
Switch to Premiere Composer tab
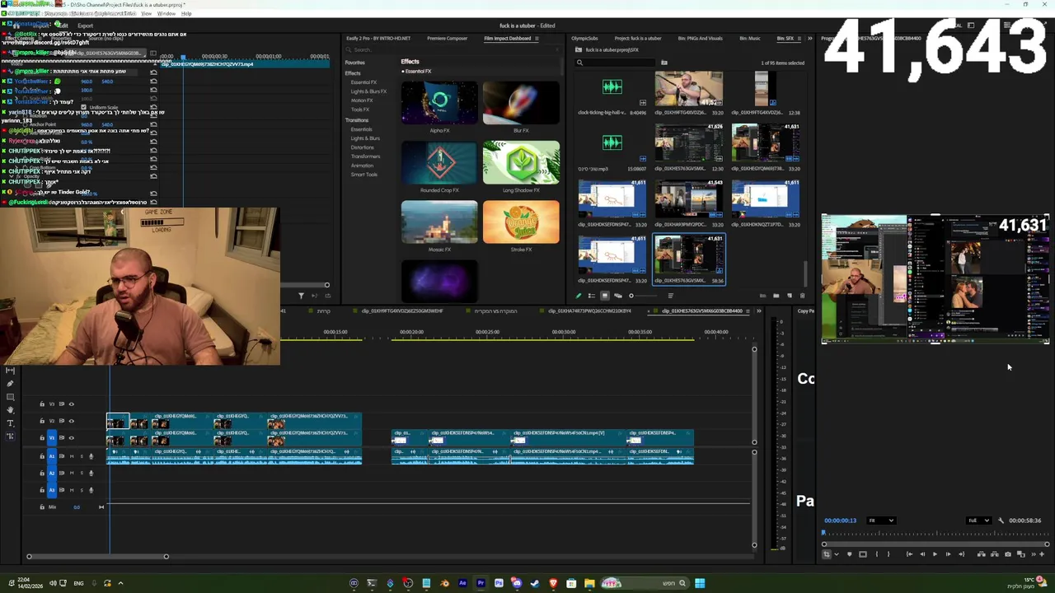coord(447,39)
